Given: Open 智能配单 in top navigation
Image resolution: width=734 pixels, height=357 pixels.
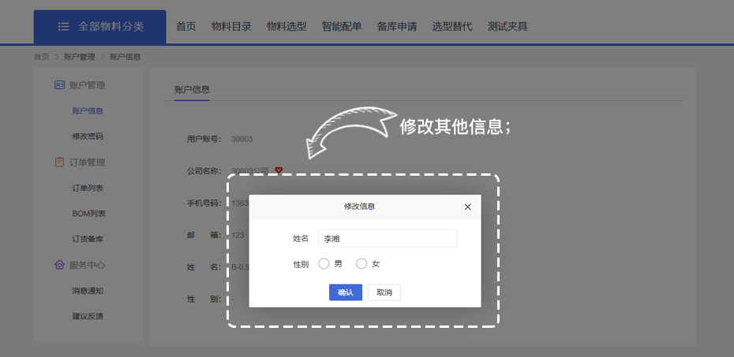Looking at the screenshot, I should coord(342,27).
